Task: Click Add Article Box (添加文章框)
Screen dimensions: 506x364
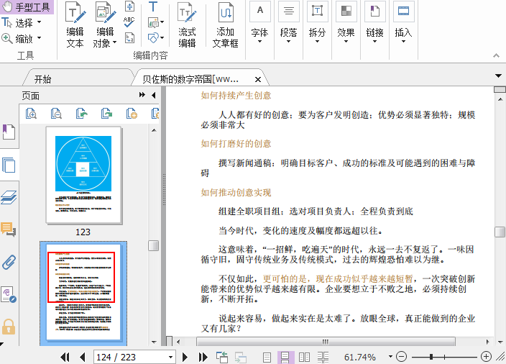Action: pos(225,24)
